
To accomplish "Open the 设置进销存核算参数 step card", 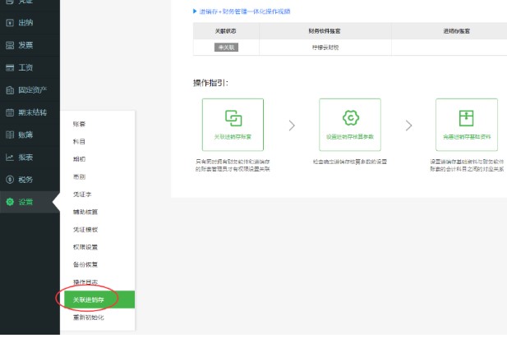I will tap(349, 124).
